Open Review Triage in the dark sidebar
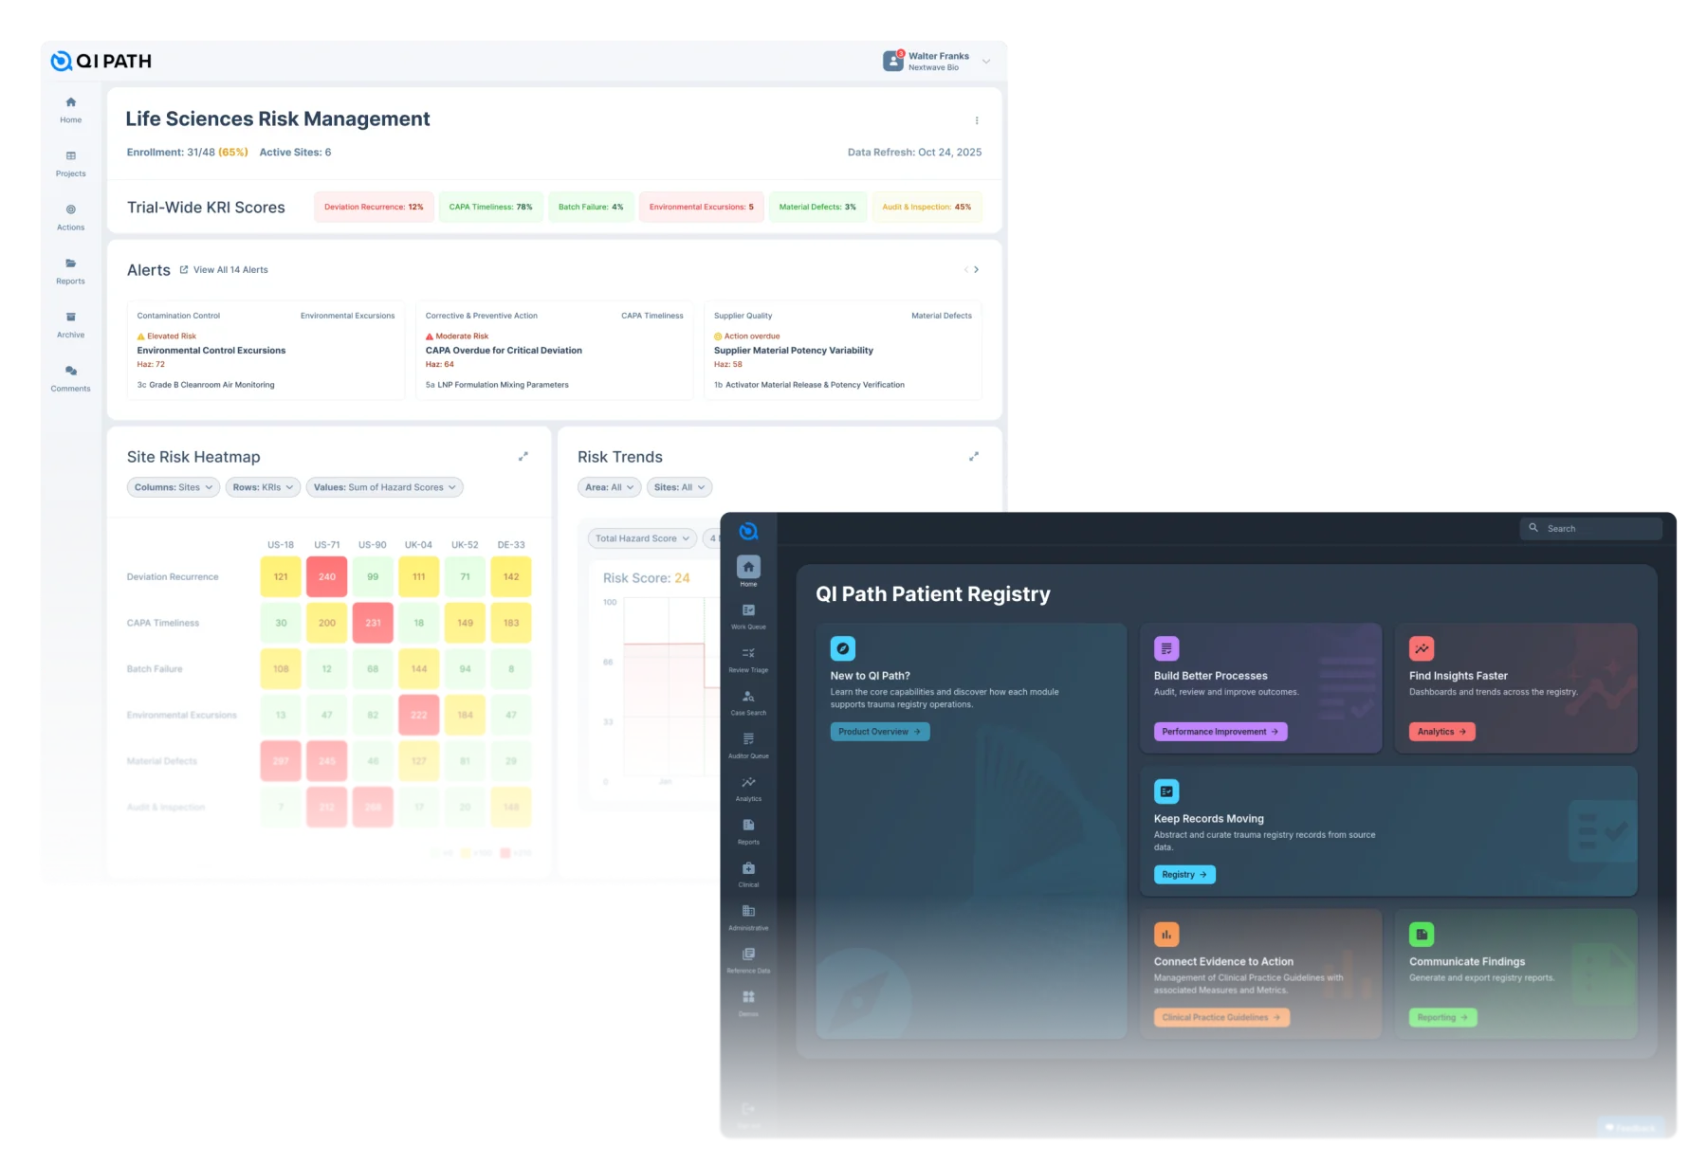Image resolution: width=1707 pixels, height=1164 pixels. (748, 660)
